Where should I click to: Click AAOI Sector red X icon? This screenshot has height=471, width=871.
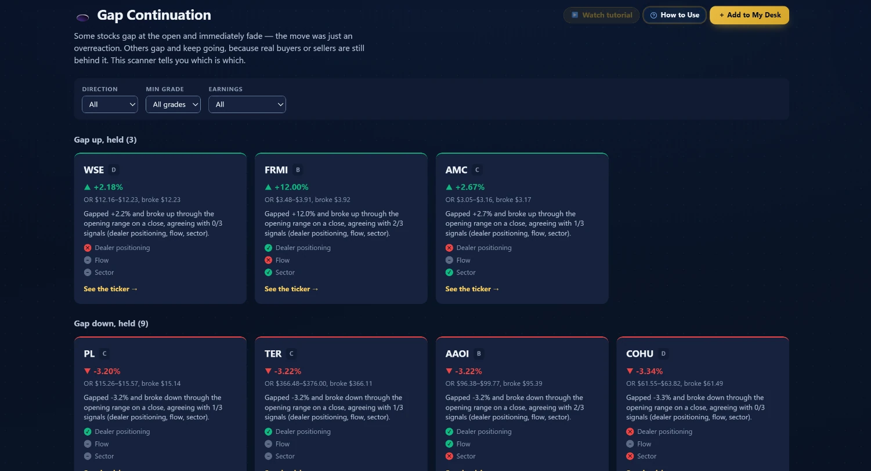[x=449, y=456]
